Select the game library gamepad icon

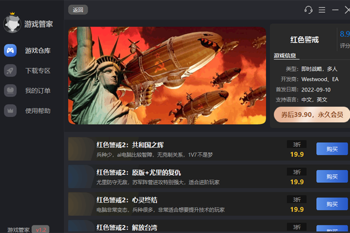[x=10, y=51]
